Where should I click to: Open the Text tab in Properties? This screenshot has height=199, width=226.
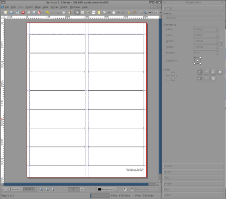click(193, 177)
